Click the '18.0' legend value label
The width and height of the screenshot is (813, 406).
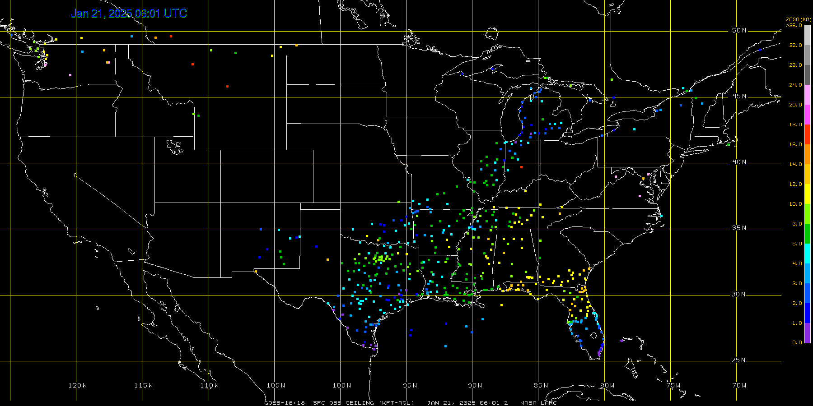(796, 125)
